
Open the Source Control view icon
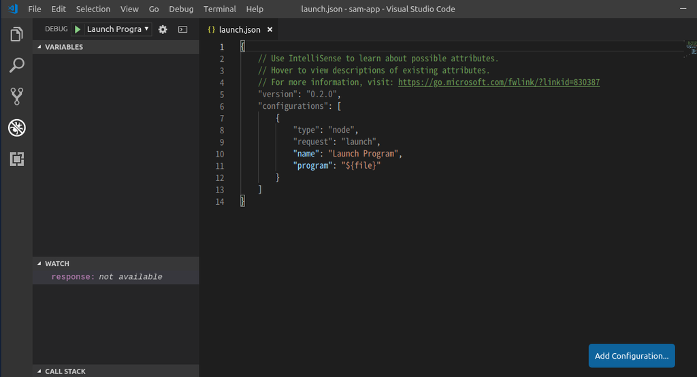pyautogui.click(x=16, y=97)
